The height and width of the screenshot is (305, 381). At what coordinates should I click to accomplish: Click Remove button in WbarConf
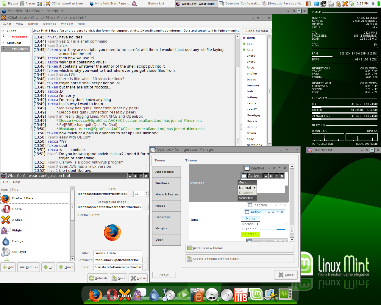point(29,267)
